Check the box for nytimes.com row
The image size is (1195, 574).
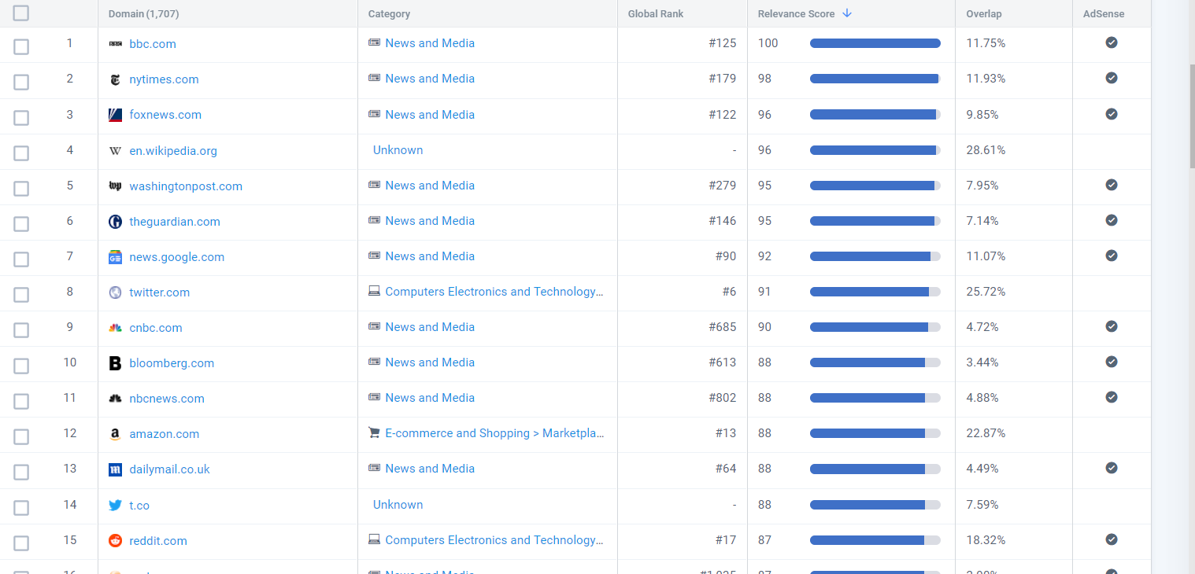pyautogui.click(x=21, y=82)
